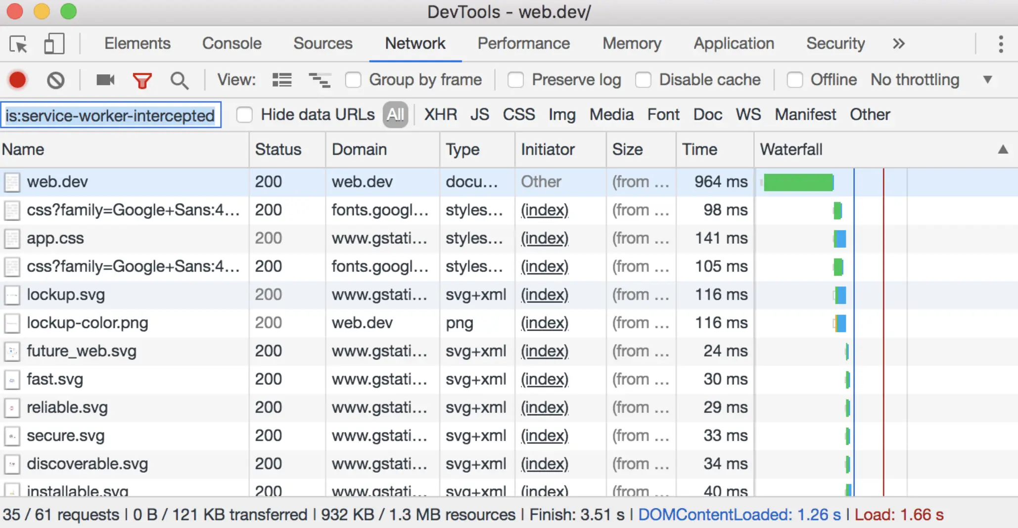This screenshot has width=1018, height=528.
Task: Toggle the red filter funnel icon
Action: click(142, 80)
